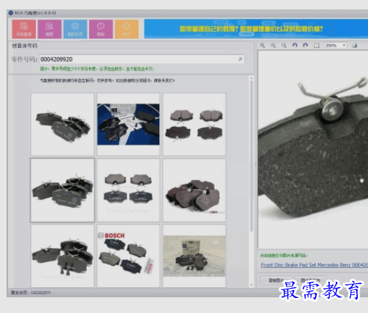The height and width of the screenshot is (313, 368).
Task: Click the globe icon in the preview toolbar
Action: point(354,45)
